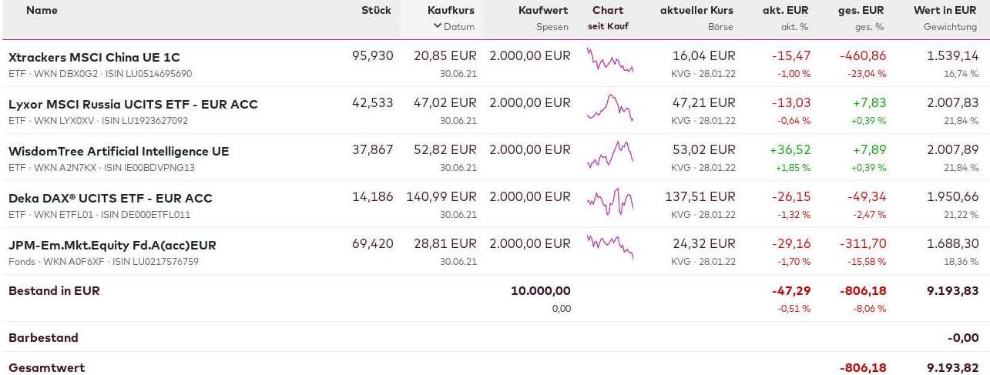Image resolution: width=990 pixels, height=375 pixels.
Task: Sort by aktueller Kurs column header
Action: point(696,11)
